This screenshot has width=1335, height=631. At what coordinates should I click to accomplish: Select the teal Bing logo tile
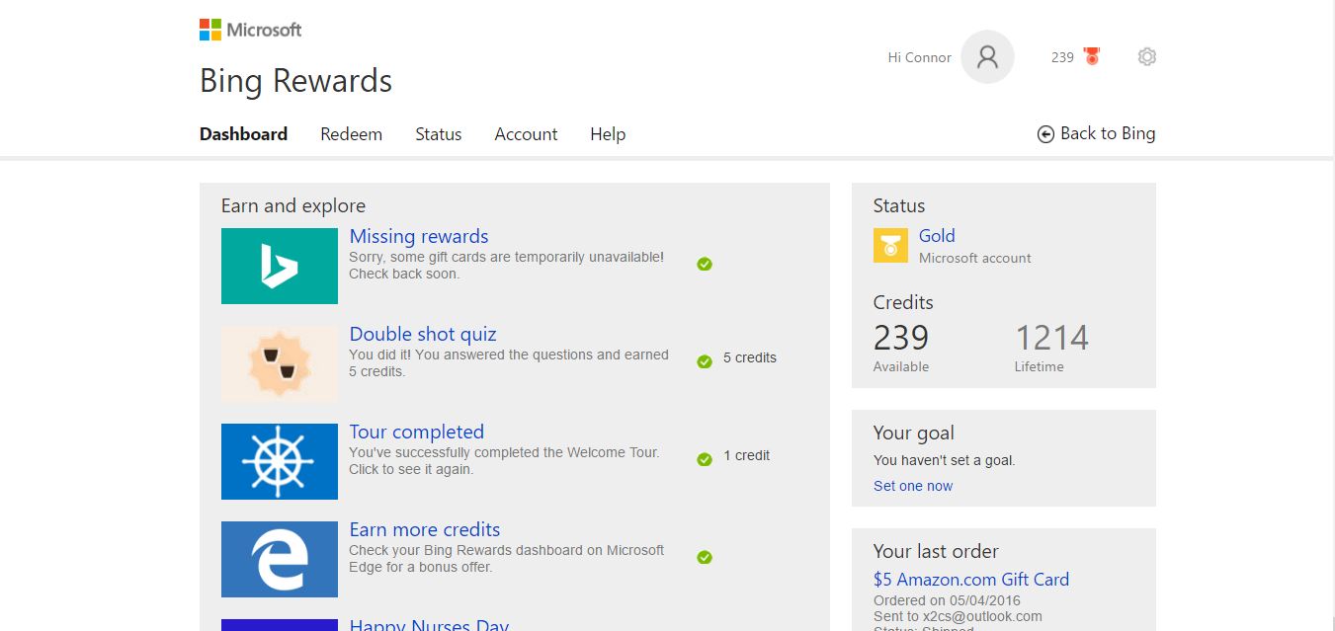click(x=280, y=266)
